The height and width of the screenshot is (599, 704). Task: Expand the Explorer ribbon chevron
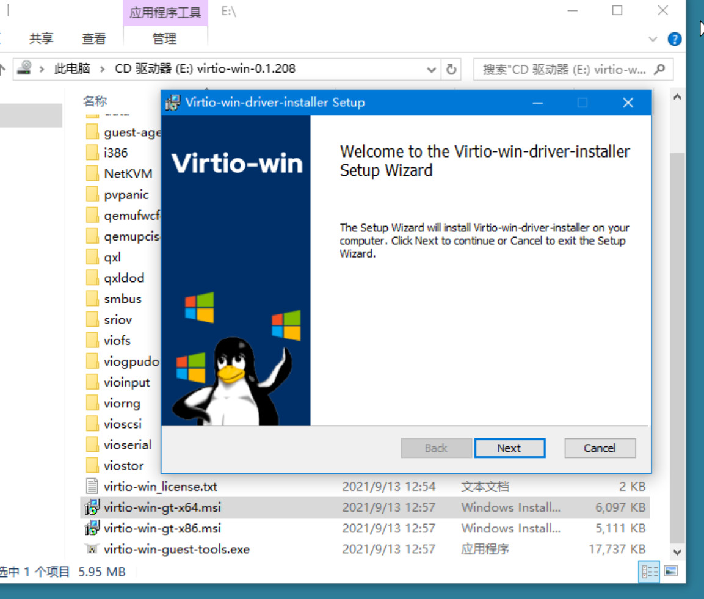point(653,39)
